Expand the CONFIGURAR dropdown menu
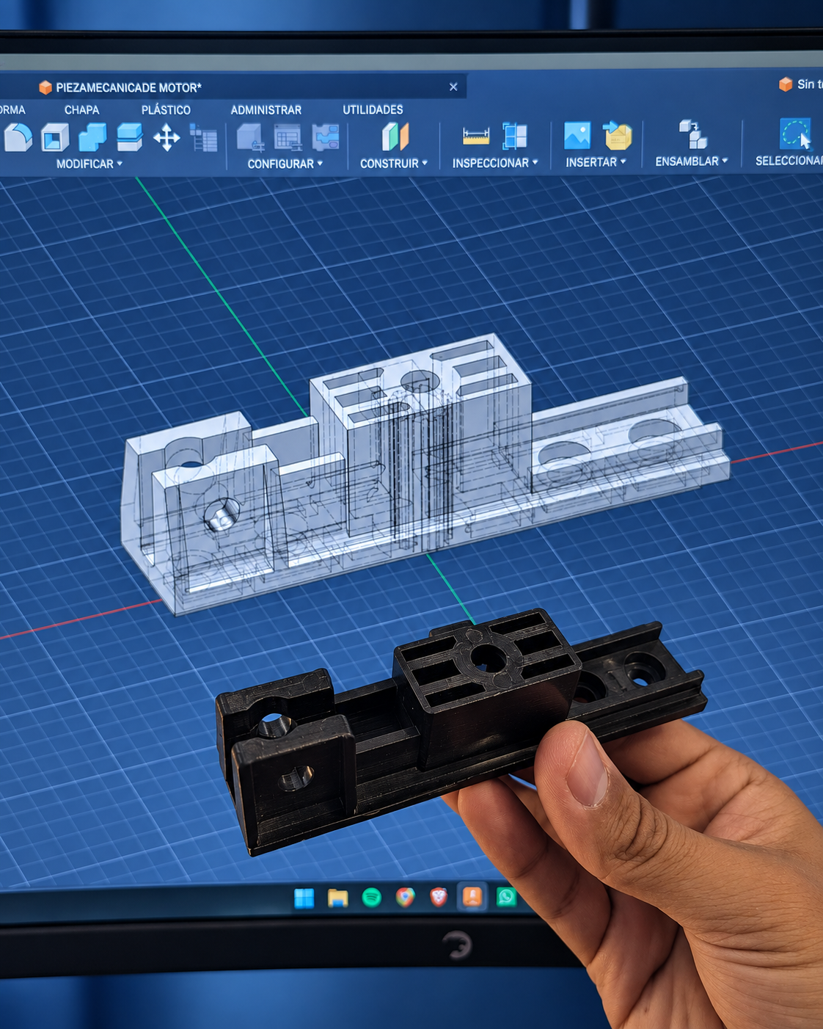Screen dimensions: 823x1029 pyautogui.click(x=285, y=164)
